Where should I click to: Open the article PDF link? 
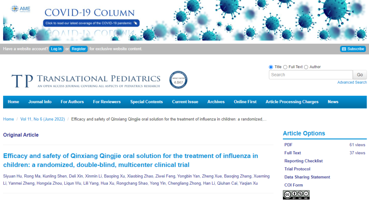coord(288,145)
